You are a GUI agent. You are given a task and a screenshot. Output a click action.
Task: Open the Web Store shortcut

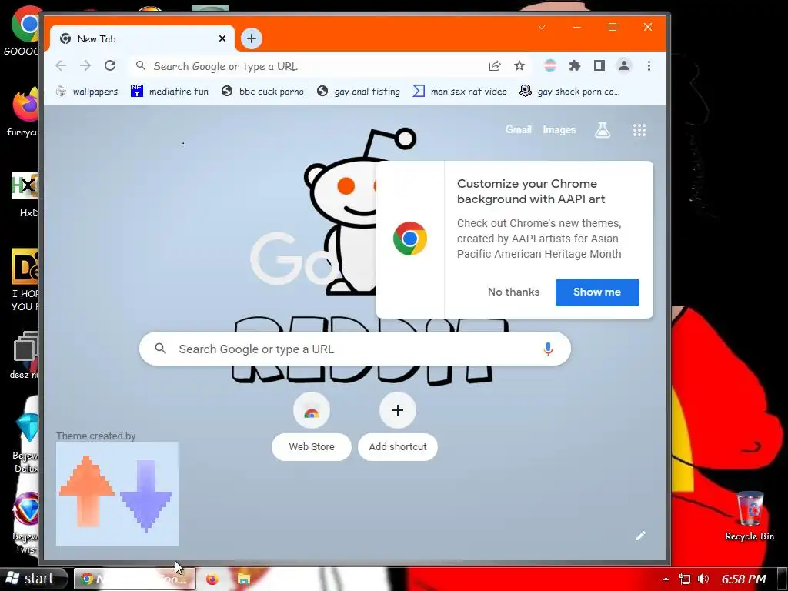pos(312,426)
